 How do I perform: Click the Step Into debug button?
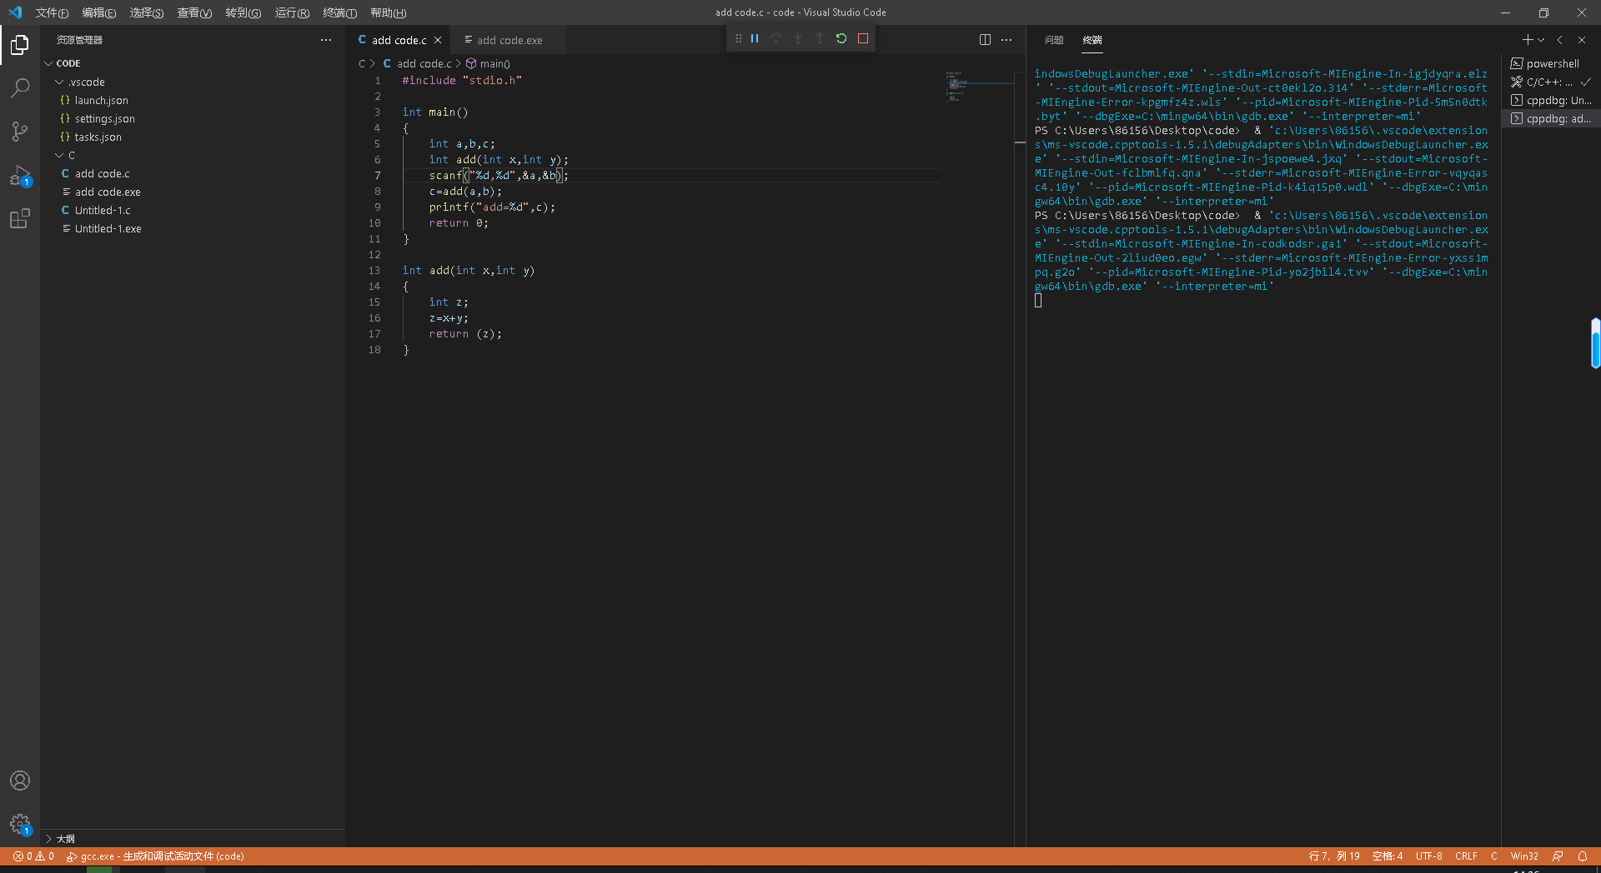click(x=798, y=38)
